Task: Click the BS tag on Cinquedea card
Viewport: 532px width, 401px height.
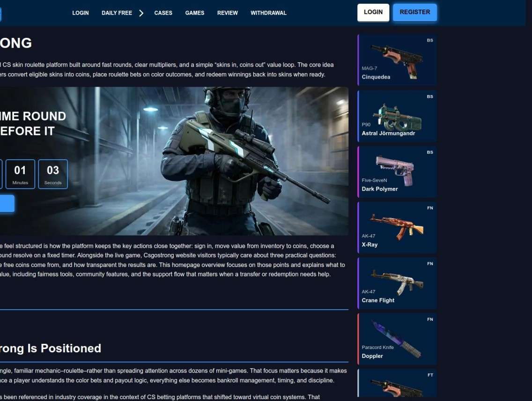Action: pyautogui.click(x=430, y=40)
